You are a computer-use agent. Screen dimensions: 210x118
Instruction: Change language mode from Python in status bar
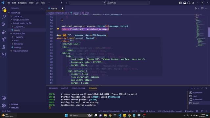[x=152, y=111]
